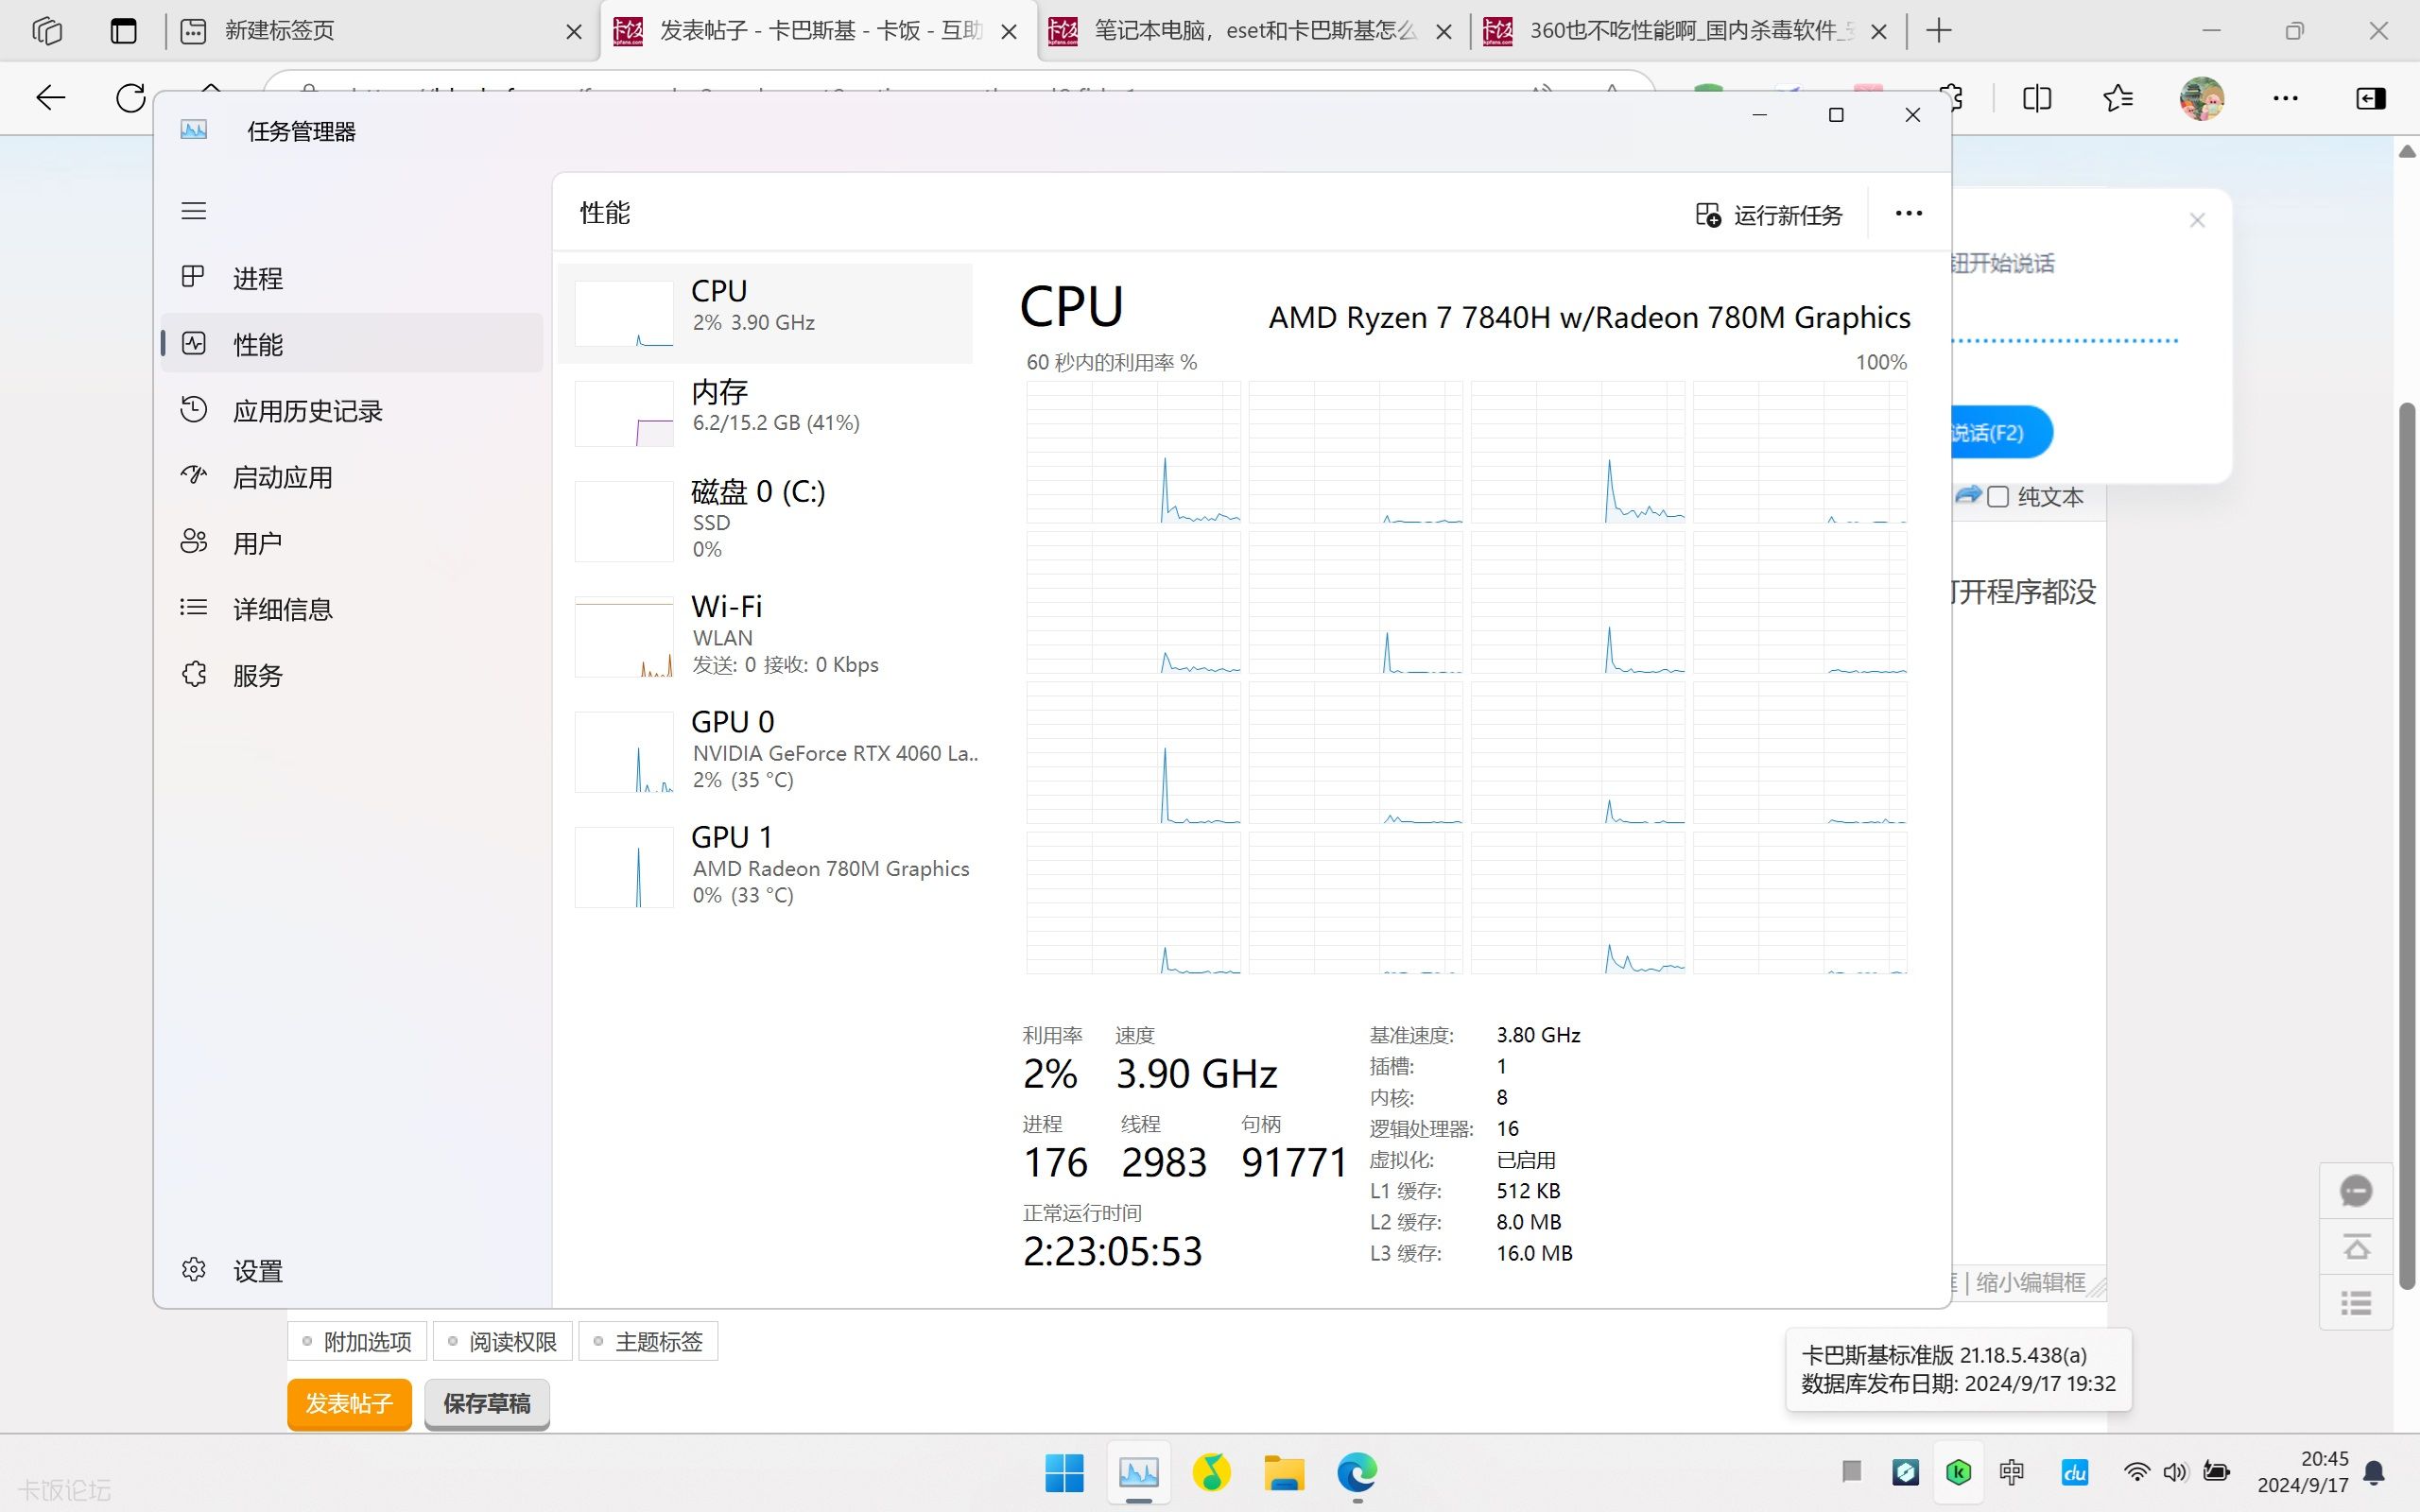Expand 阅读权限 read permission section
Image resolution: width=2420 pixels, height=1512 pixels.
[x=502, y=1341]
